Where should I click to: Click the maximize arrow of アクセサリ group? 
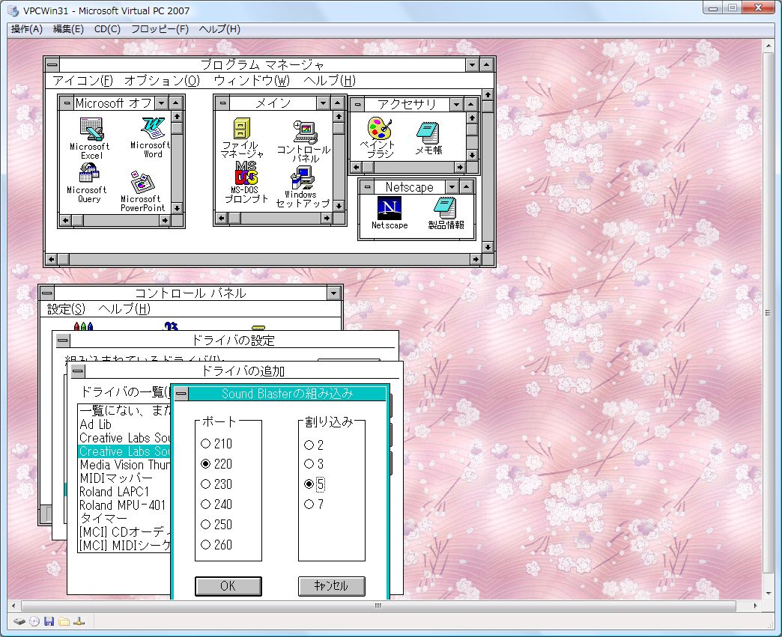click(x=471, y=105)
